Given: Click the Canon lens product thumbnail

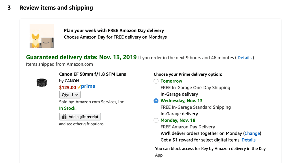Looking at the screenshot, I should click(x=42, y=83).
